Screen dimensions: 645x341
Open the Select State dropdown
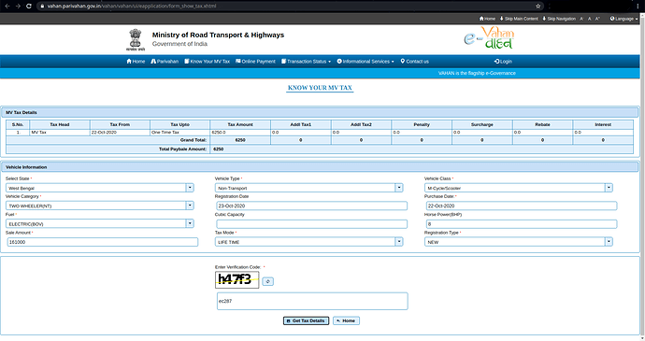click(x=99, y=188)
